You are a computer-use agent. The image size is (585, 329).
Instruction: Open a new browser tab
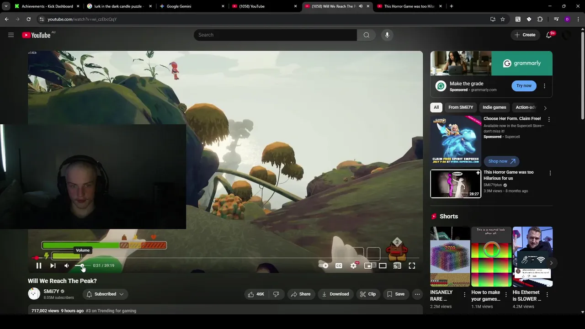452,6
